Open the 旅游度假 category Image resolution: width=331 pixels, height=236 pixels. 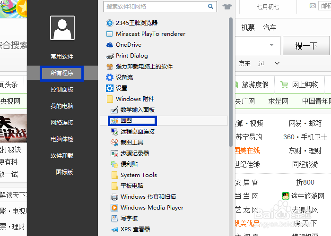(x=255, y=84)
